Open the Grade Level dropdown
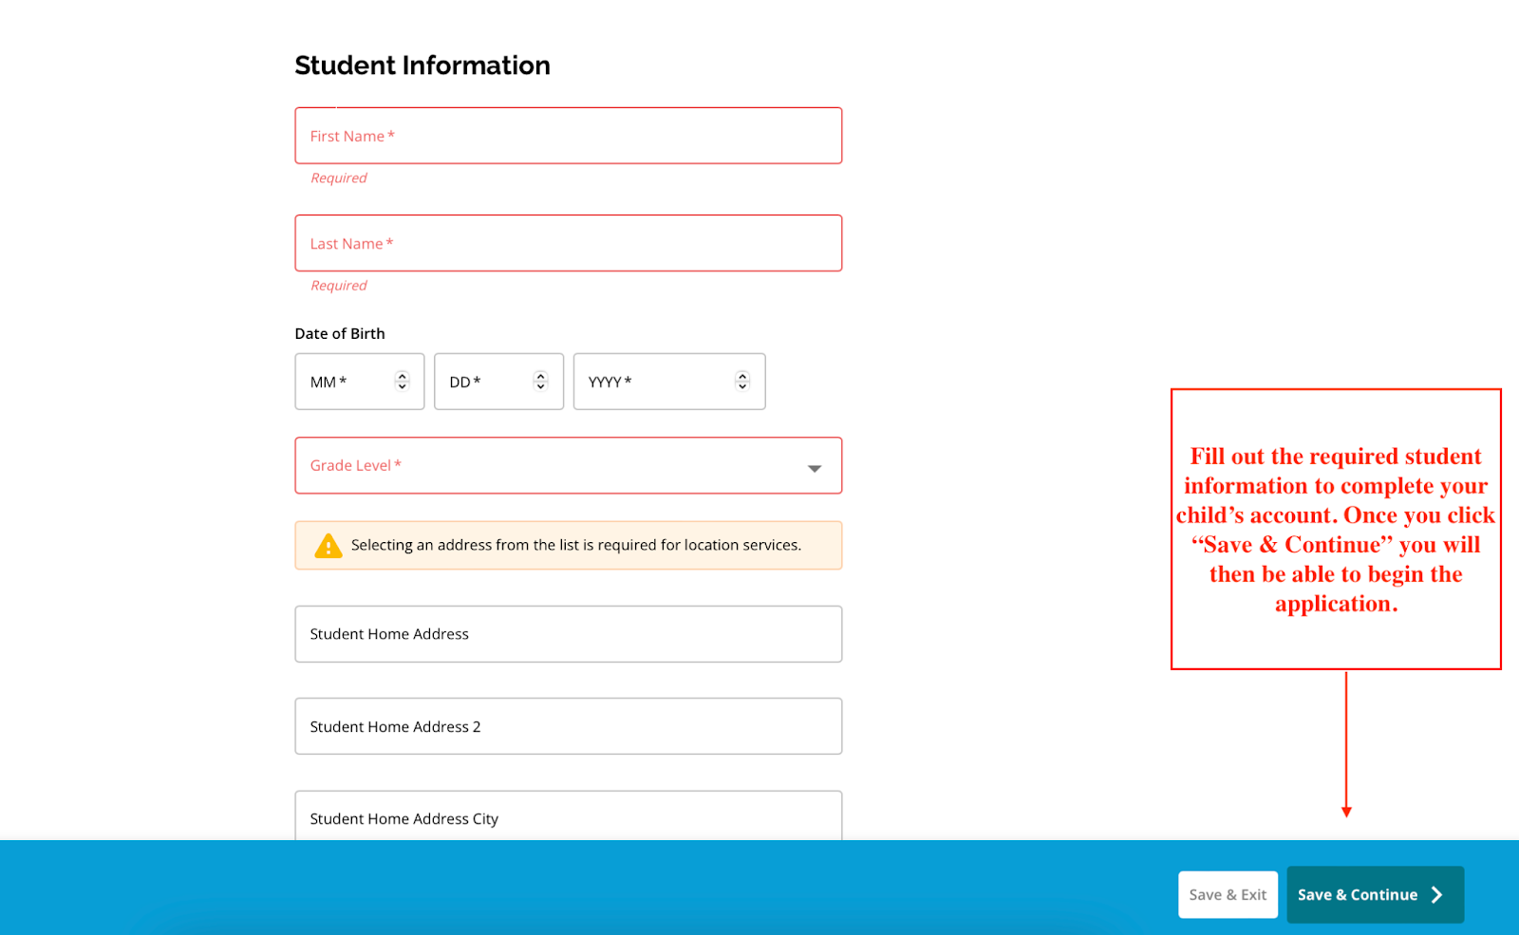1519x935 pixels. pos(568,465)
